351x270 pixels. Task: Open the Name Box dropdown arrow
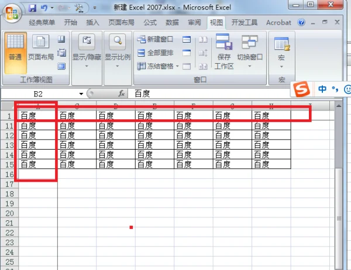tap(81, 94)
